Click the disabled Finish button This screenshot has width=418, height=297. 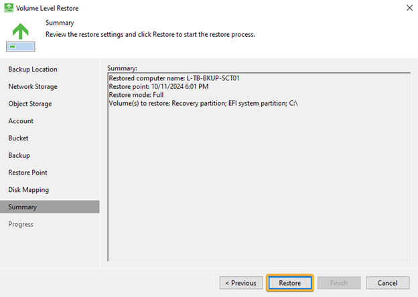(339, 283)
